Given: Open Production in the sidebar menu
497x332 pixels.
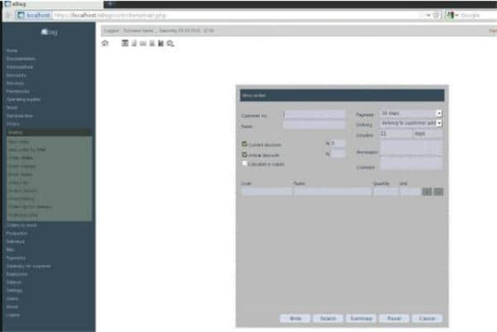Looking at the screenshot, I should click(17, 233).
